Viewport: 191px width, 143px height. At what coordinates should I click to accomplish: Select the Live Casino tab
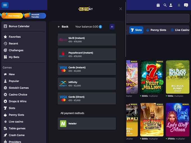click(180, 30)
